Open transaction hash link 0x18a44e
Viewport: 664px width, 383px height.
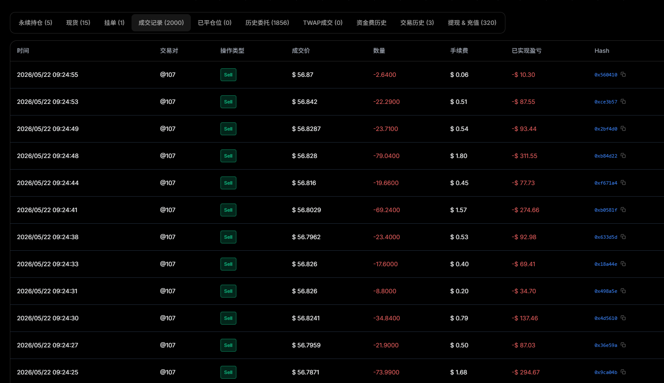(x=606, y=264)
